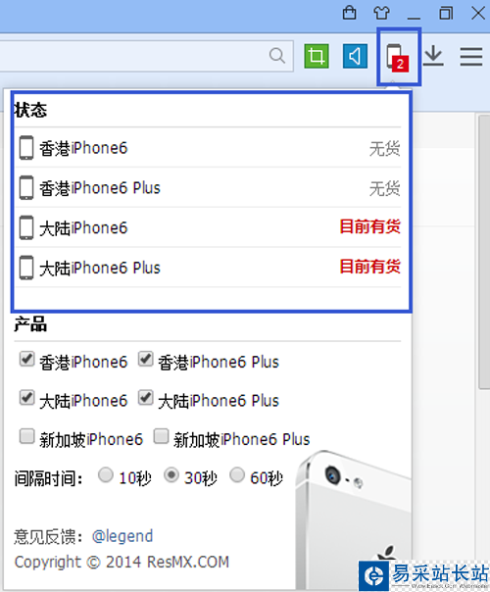This screenshot has height=592, width=490.
Task: Enable 新加坡iPhone6 Plus checkbox
Action: pos(161,436)
